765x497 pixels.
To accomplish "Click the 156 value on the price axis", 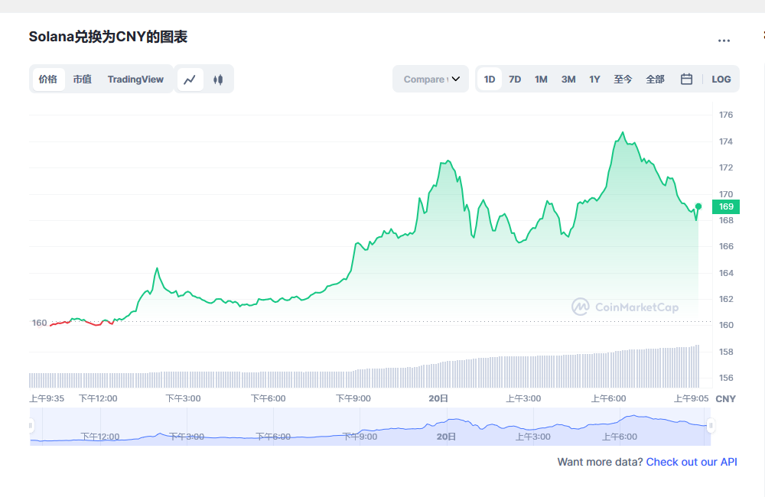I will point(726,378).
